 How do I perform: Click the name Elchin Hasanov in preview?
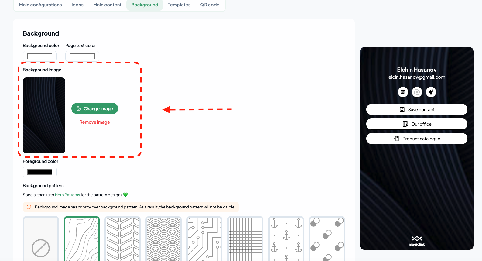[x=417, y=70]
